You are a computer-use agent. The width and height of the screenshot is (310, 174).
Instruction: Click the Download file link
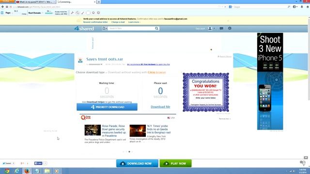pos(160,107)
